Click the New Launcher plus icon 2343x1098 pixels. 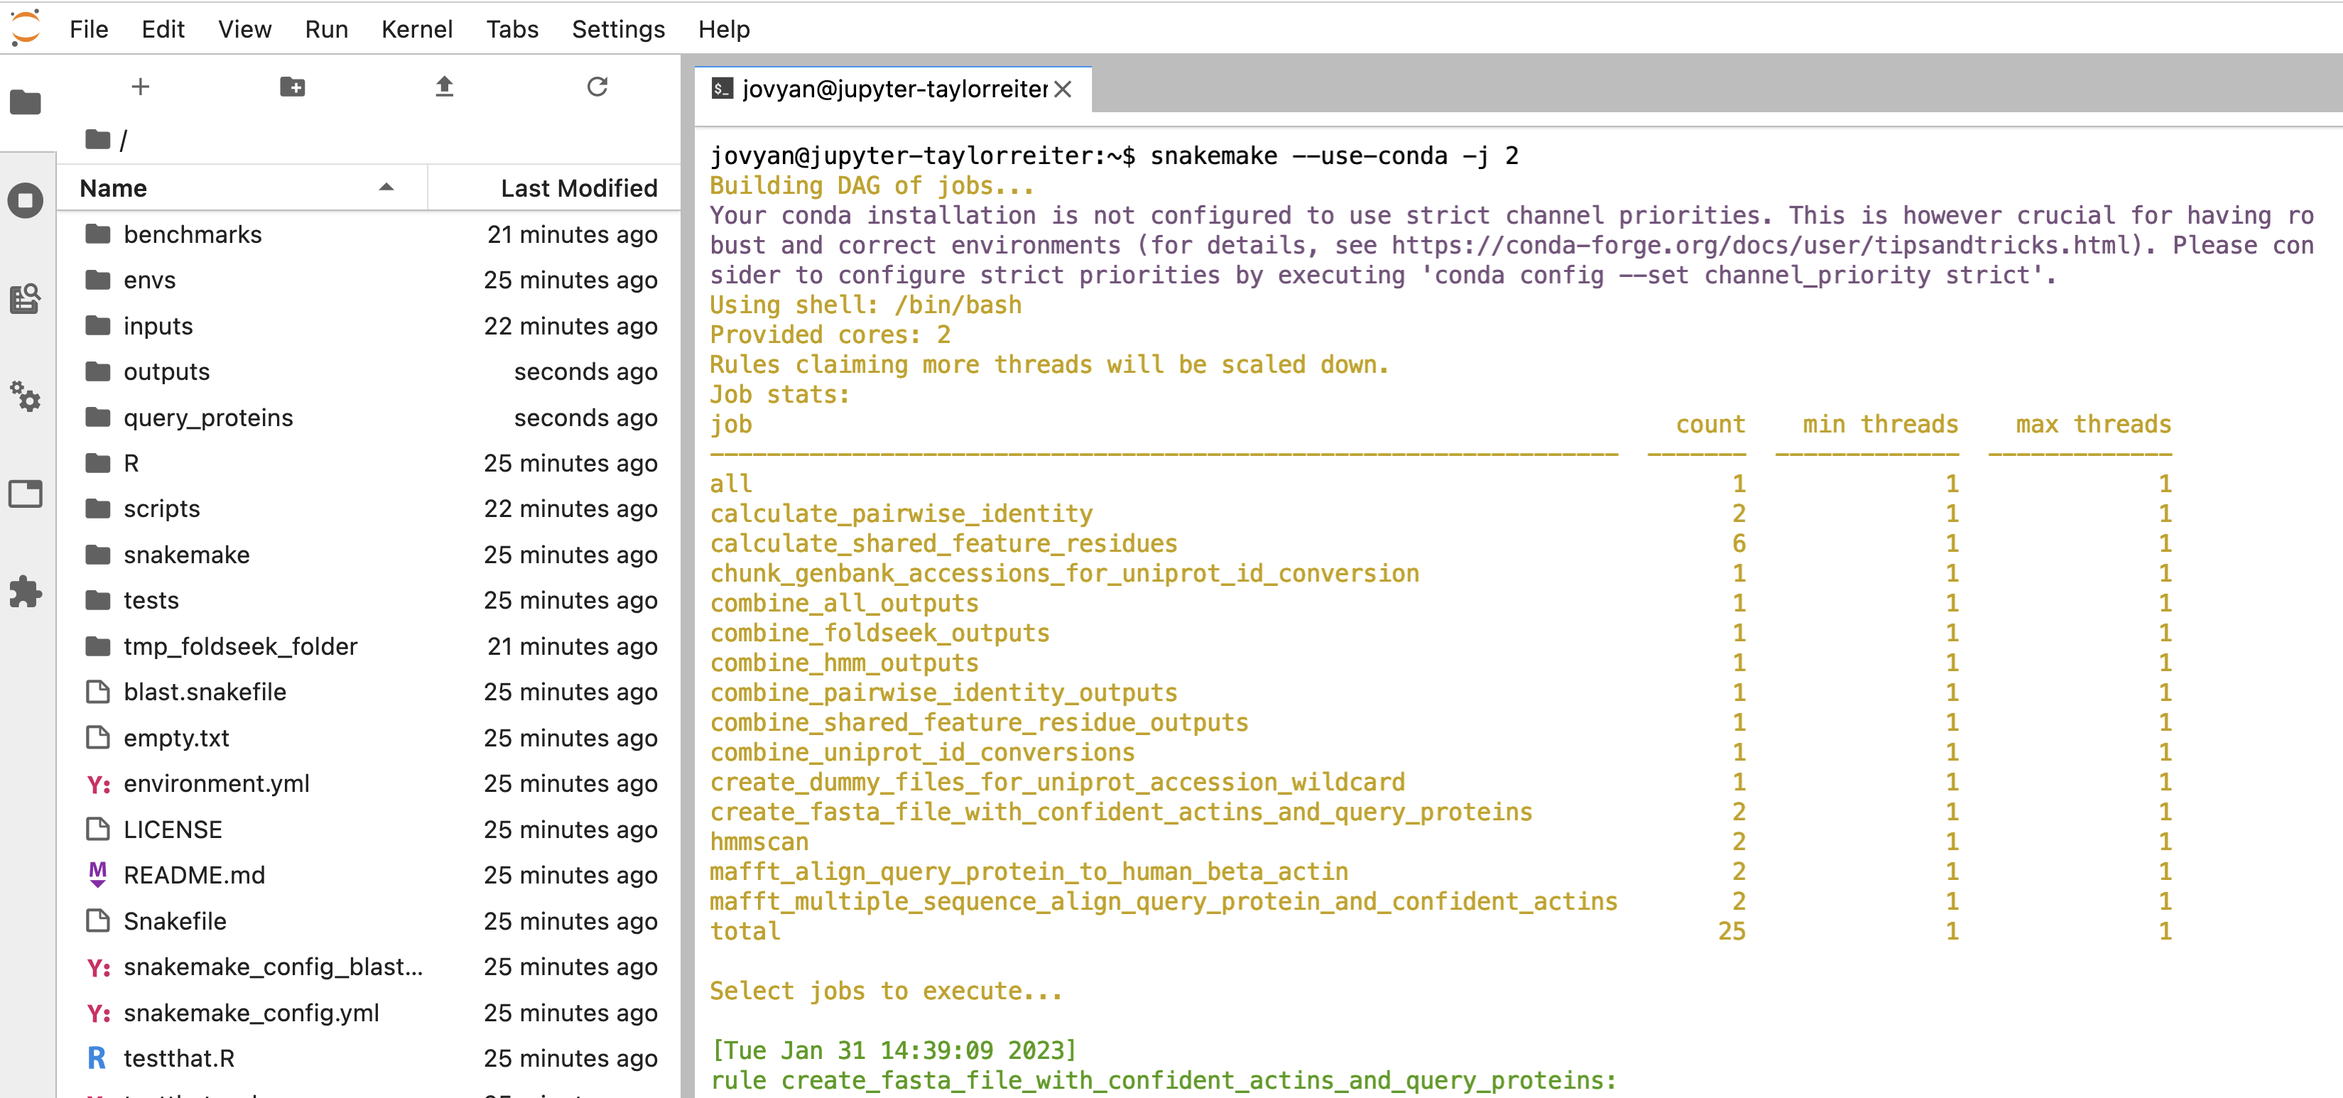140,87
